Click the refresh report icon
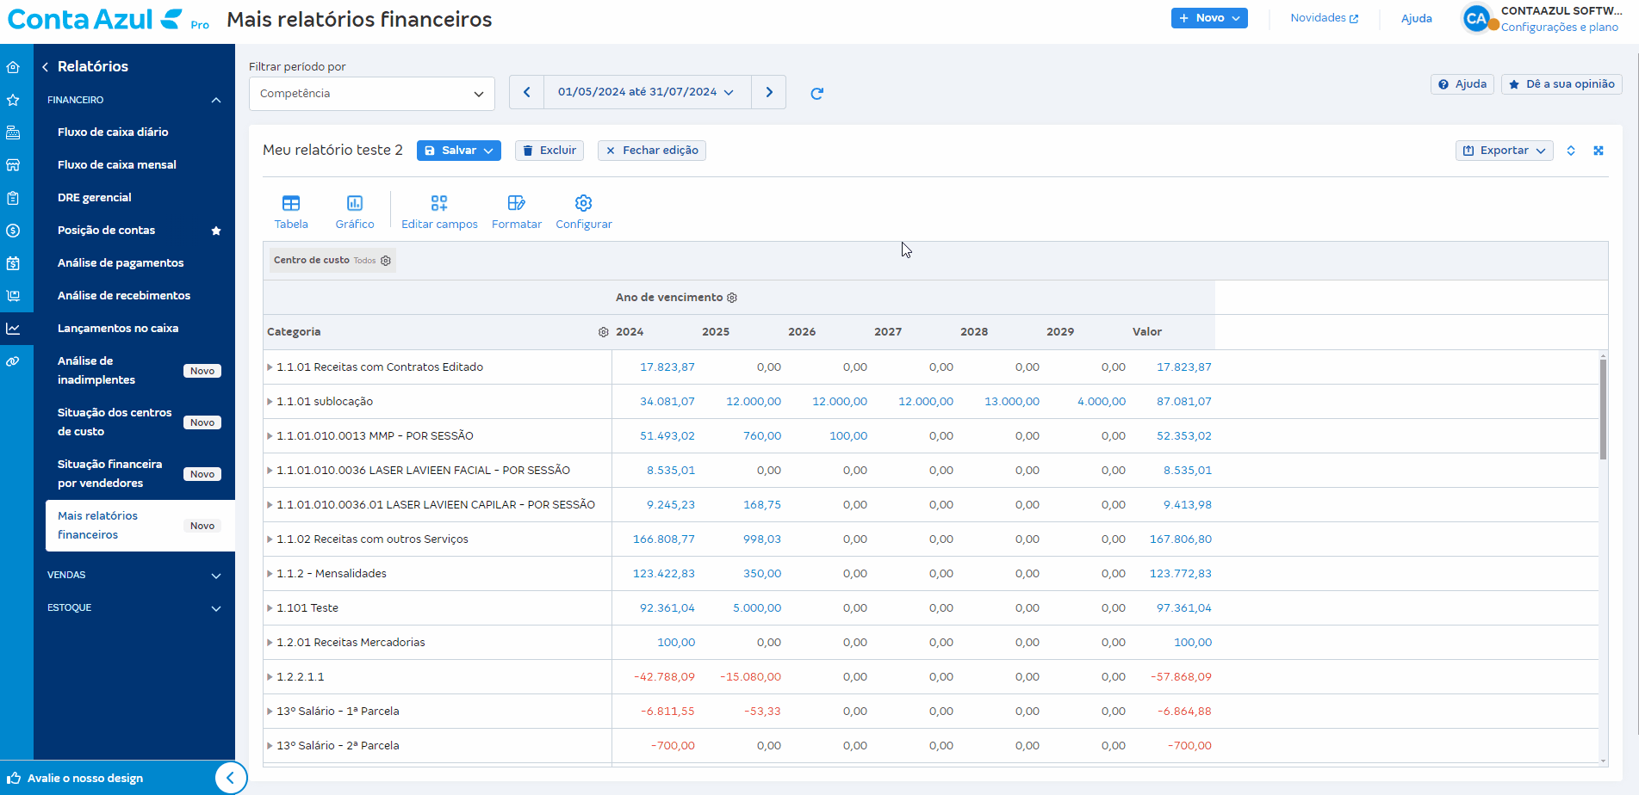1639x795 pixels. point(817,93)
